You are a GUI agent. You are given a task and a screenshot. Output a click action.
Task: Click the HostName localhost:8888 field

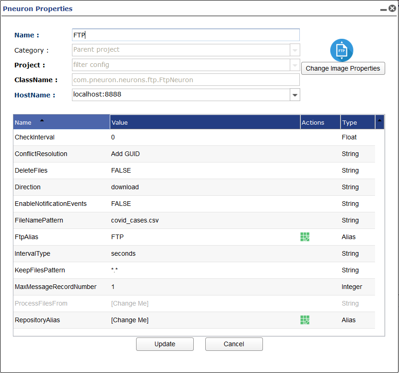(x=181, y=95)
